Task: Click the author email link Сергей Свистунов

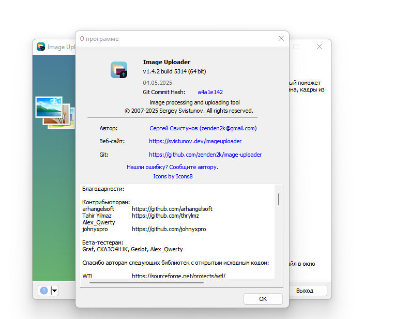Action: pyautogui.click(x=203, y=128)
